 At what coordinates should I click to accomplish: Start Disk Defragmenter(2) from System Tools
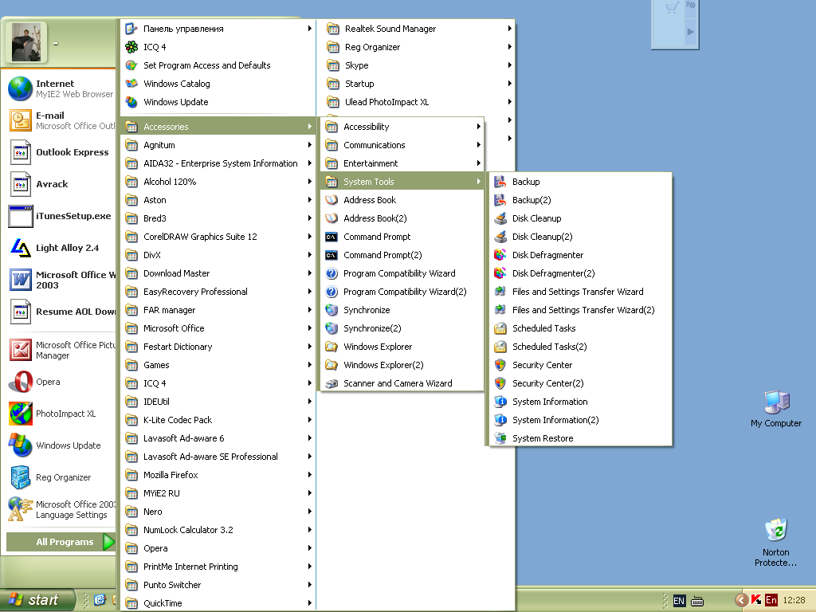[580, 273]
